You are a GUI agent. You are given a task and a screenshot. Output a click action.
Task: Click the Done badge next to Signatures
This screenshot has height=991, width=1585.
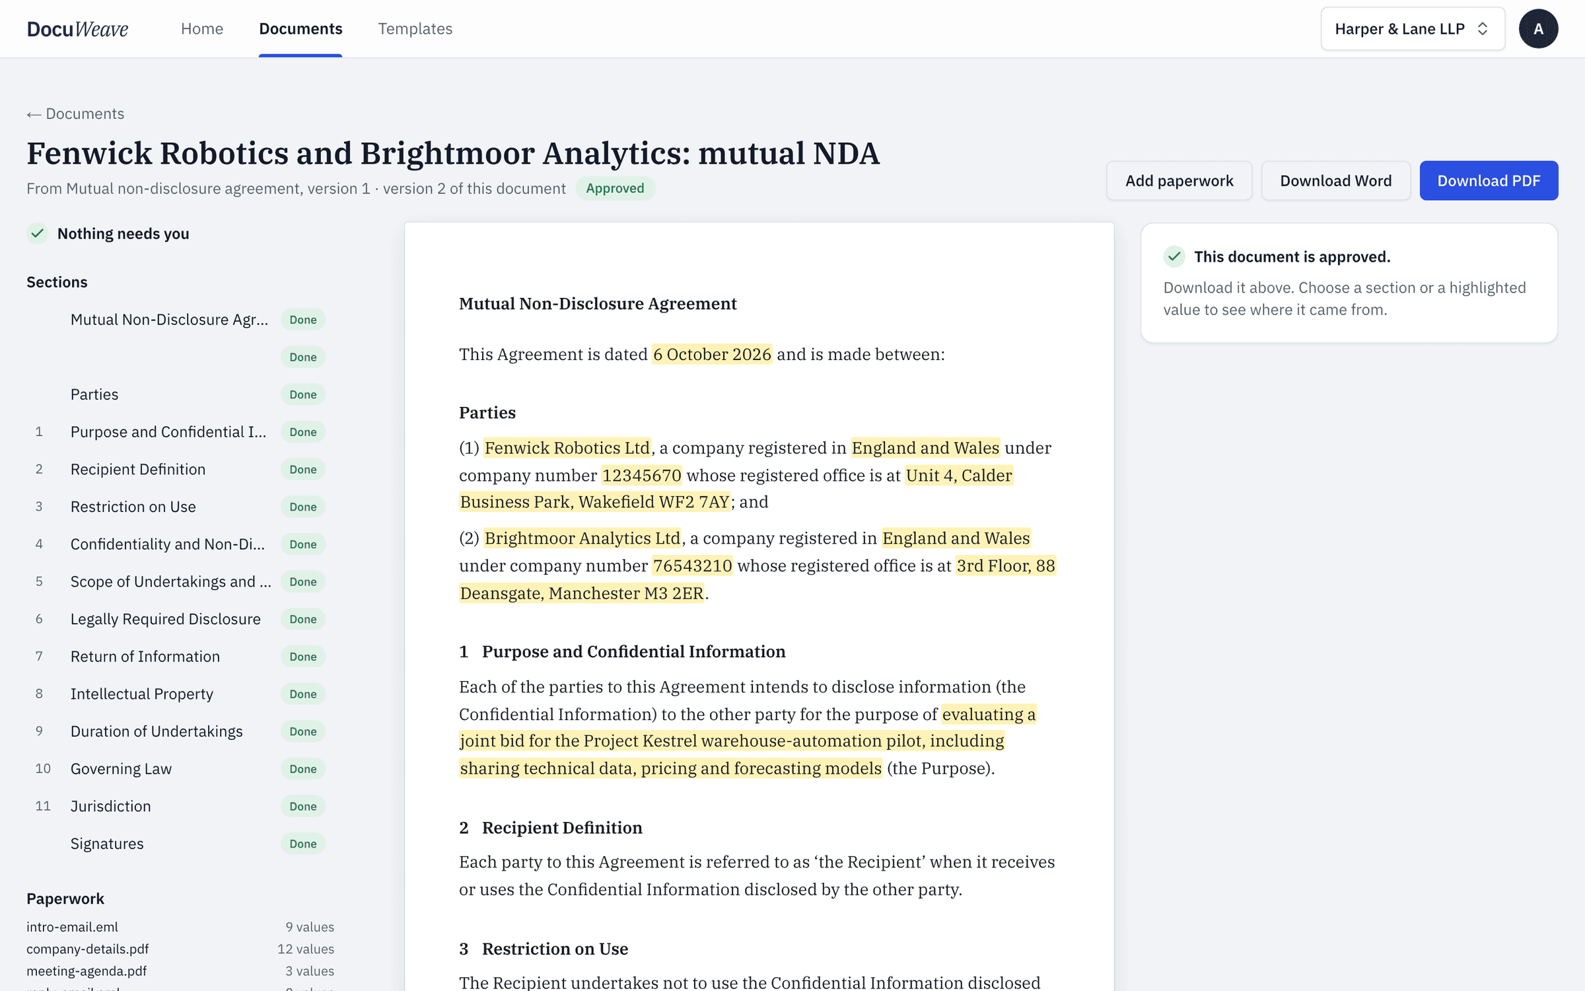coord(303,844)
